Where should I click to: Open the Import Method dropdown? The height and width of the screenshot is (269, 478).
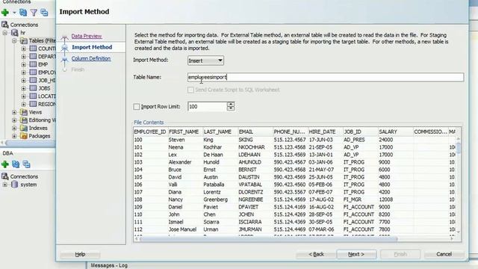pyautogui.click(x=205, y=61)
